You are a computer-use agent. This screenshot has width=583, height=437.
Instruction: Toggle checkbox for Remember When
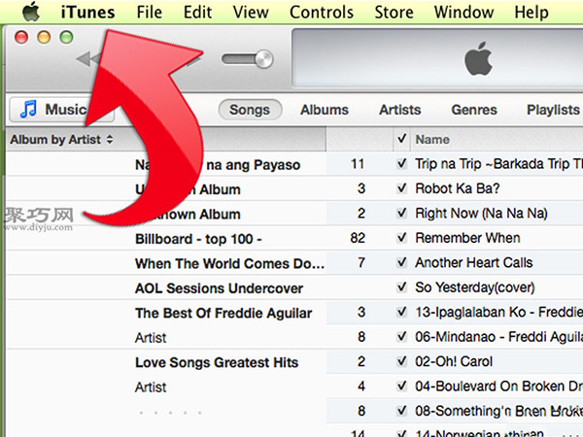402,238
